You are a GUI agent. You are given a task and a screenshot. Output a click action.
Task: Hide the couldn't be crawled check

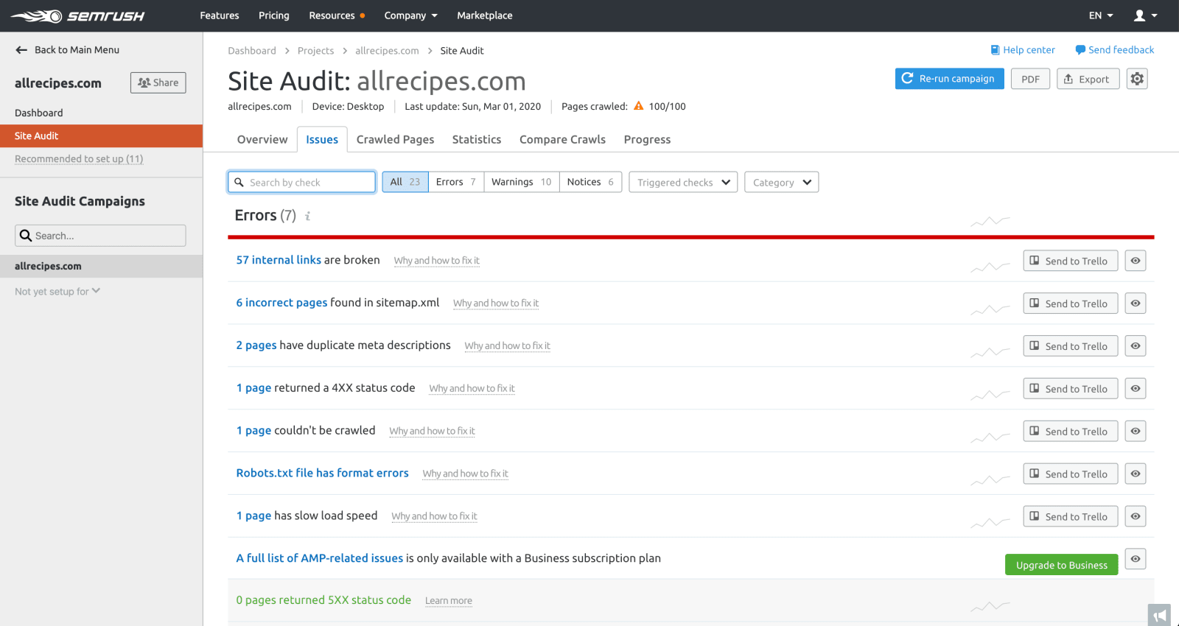pyautogui.click(x=1136, y=432)
